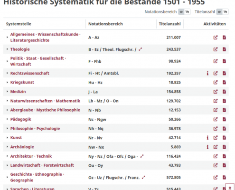Open the Kriegskunst link
This screenshot has height=190, width=235.
(22, 82)
